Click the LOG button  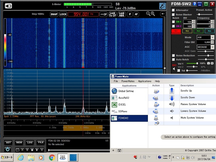coord(30,142)
